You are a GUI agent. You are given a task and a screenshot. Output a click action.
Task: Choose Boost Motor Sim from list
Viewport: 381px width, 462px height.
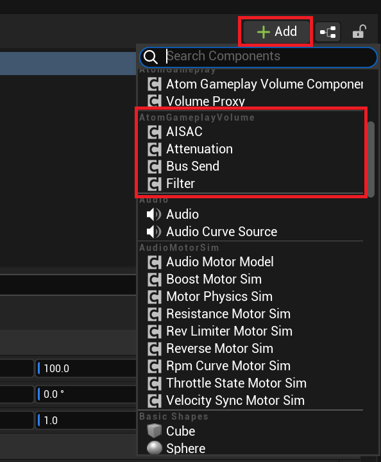point(214,279)
